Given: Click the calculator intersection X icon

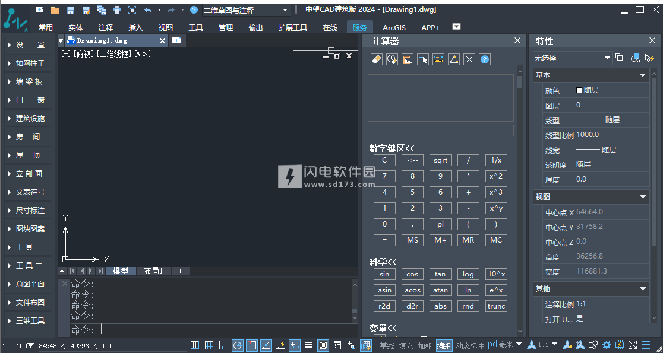Looking at the screenshot, I should [469, 59].
